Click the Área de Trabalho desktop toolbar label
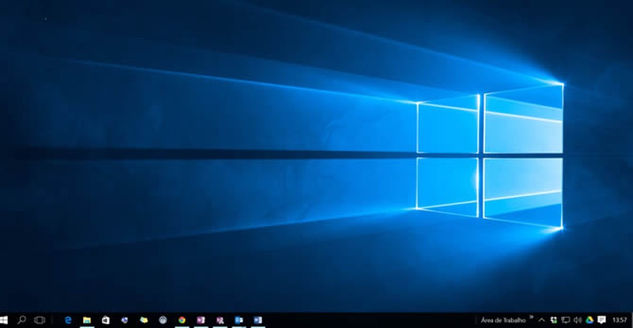 coord(503,320)
